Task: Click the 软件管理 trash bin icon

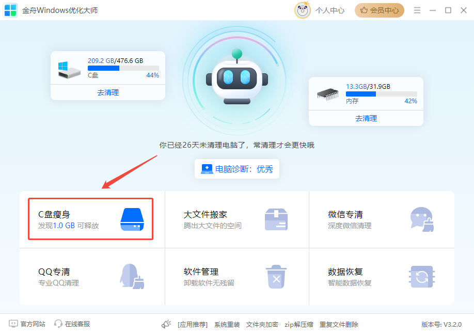Action: [276, 277]
